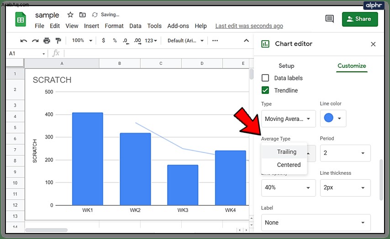Click the SCRATCH chart title
Screen dimensions: 390x239
click(x=52, y=80)
